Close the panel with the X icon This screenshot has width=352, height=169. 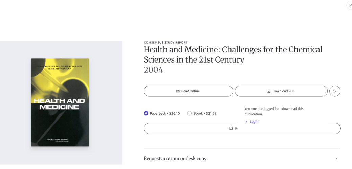pyautogui.click(x=350, y=5)
